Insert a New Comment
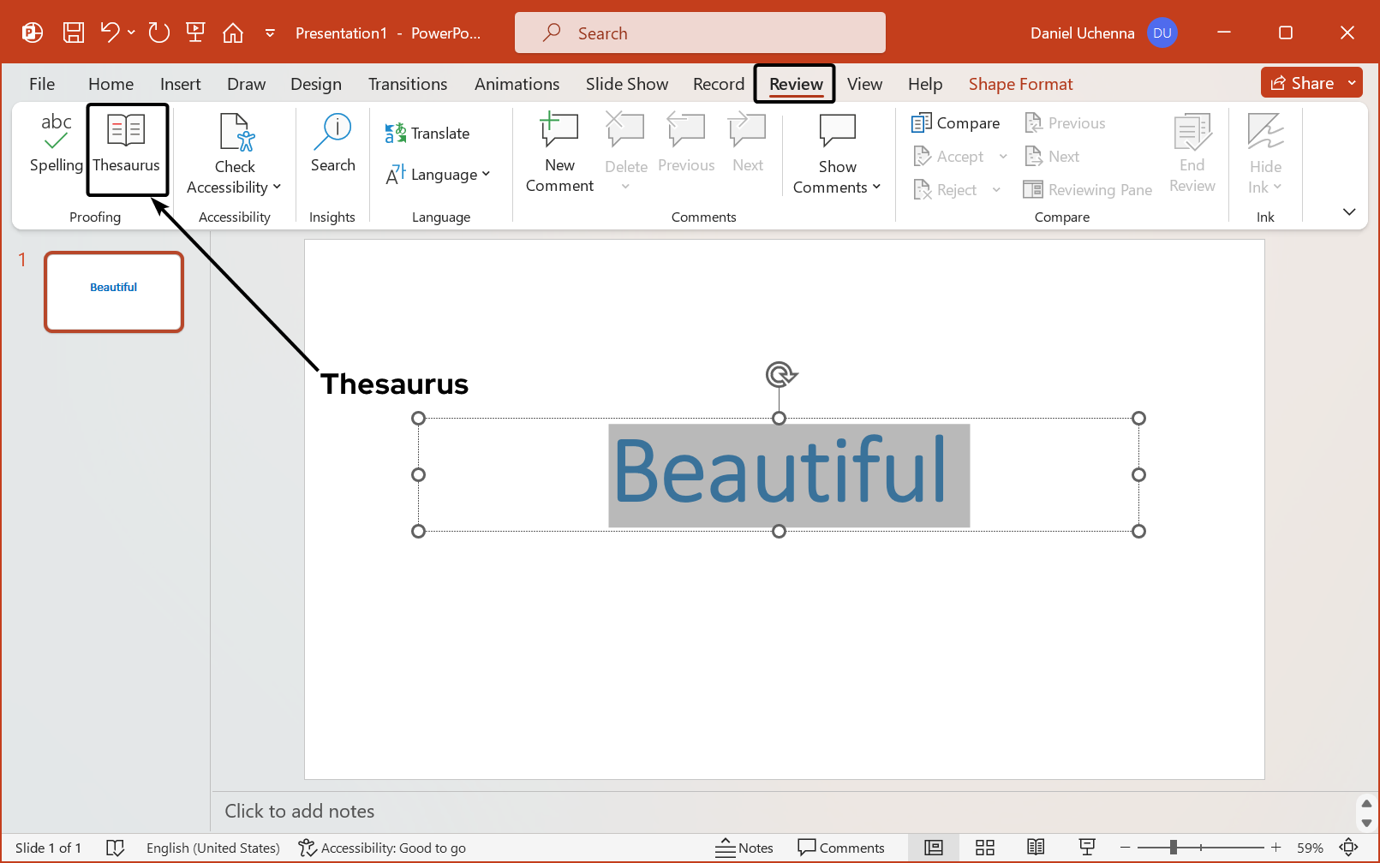This screenshot has width=1380, height=863. 558,152
